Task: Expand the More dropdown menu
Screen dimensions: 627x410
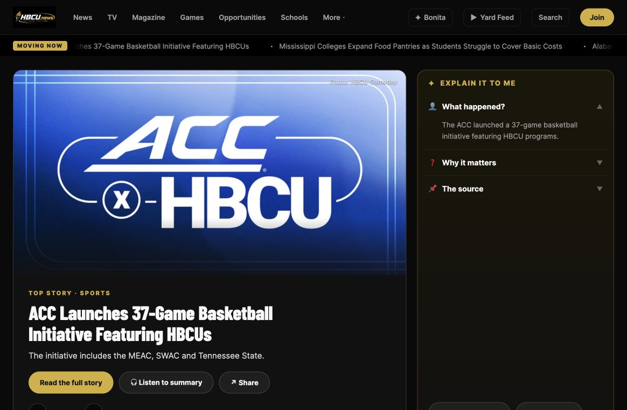Action: 333,18
